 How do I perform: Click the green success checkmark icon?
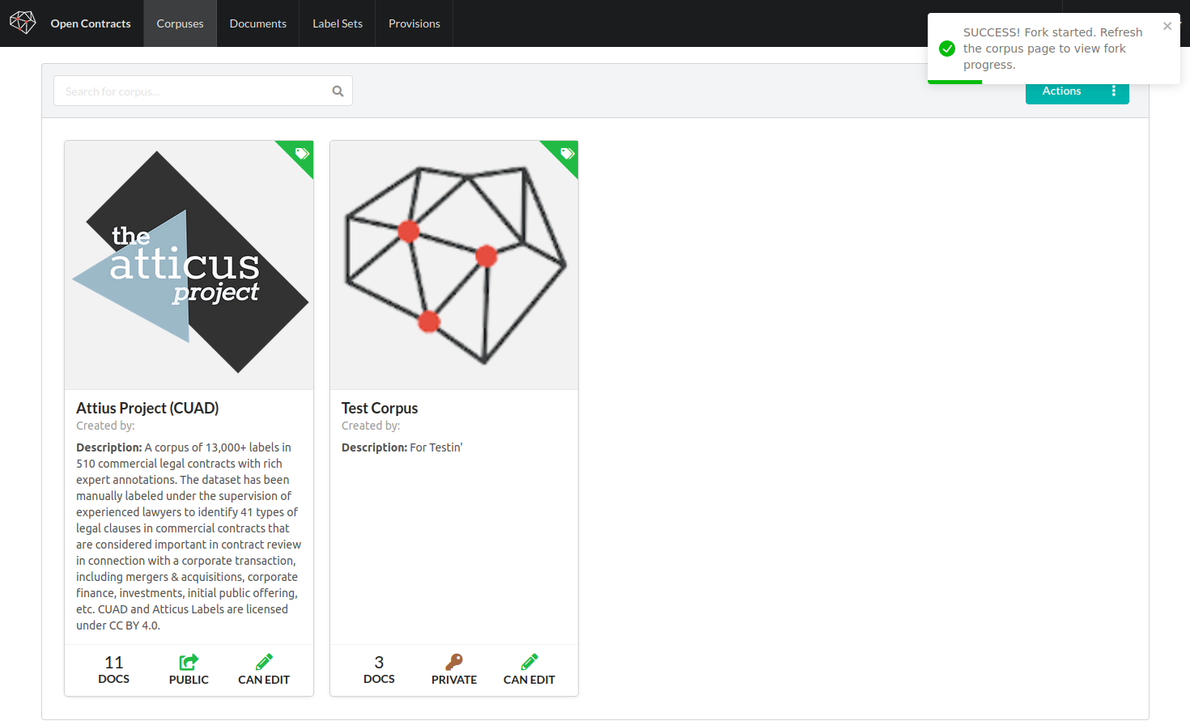click(x=946, y=49)
